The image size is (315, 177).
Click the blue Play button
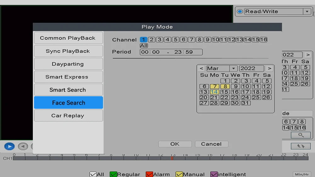pos(9,146)
